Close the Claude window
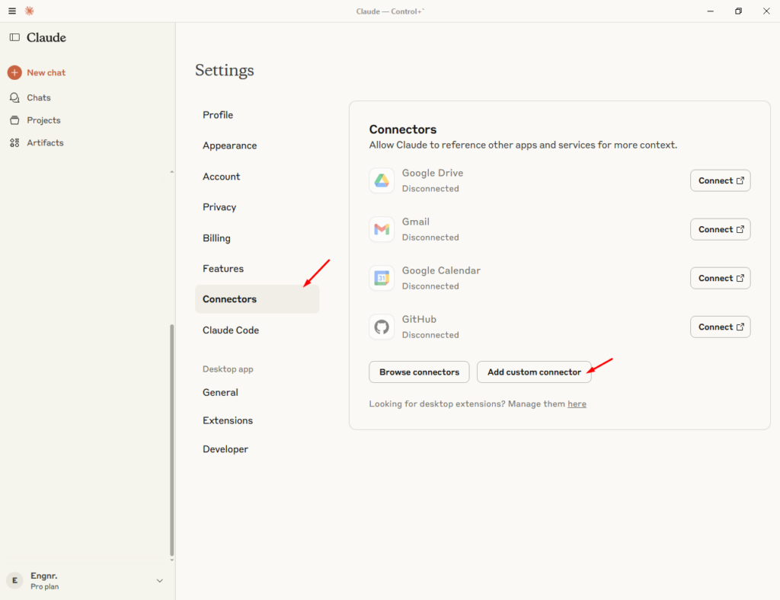The image size is (780, 600). coord(766,11)
